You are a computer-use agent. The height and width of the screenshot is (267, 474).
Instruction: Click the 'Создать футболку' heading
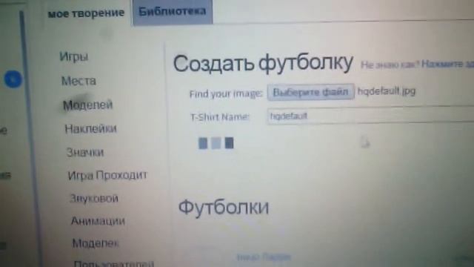pos(263,64)
